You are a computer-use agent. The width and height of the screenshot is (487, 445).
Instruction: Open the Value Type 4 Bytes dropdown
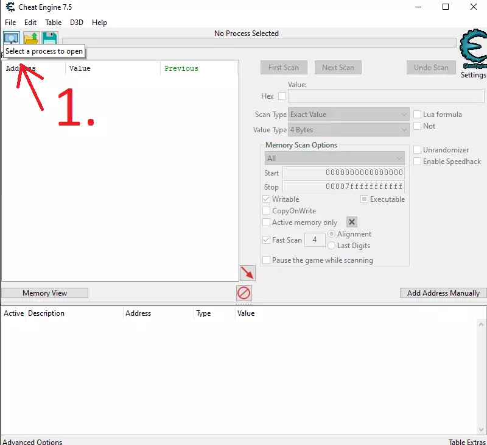coord(348,130)
